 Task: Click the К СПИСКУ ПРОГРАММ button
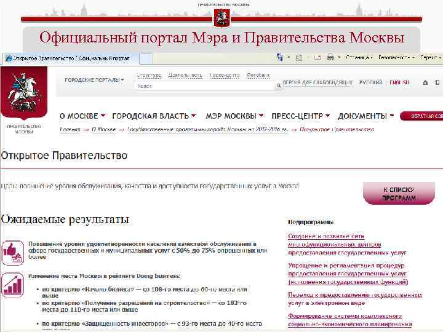click(399, 194)
